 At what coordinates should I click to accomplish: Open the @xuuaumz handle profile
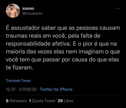pyautogui.click(x=32, y=13)
